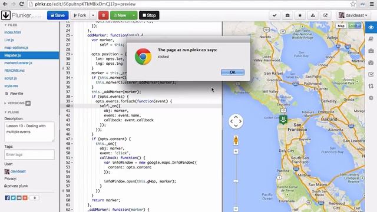The width and height of the screenshot is (377, 212).
Task: Collapse the FILES section
Action: pos(11,25)
